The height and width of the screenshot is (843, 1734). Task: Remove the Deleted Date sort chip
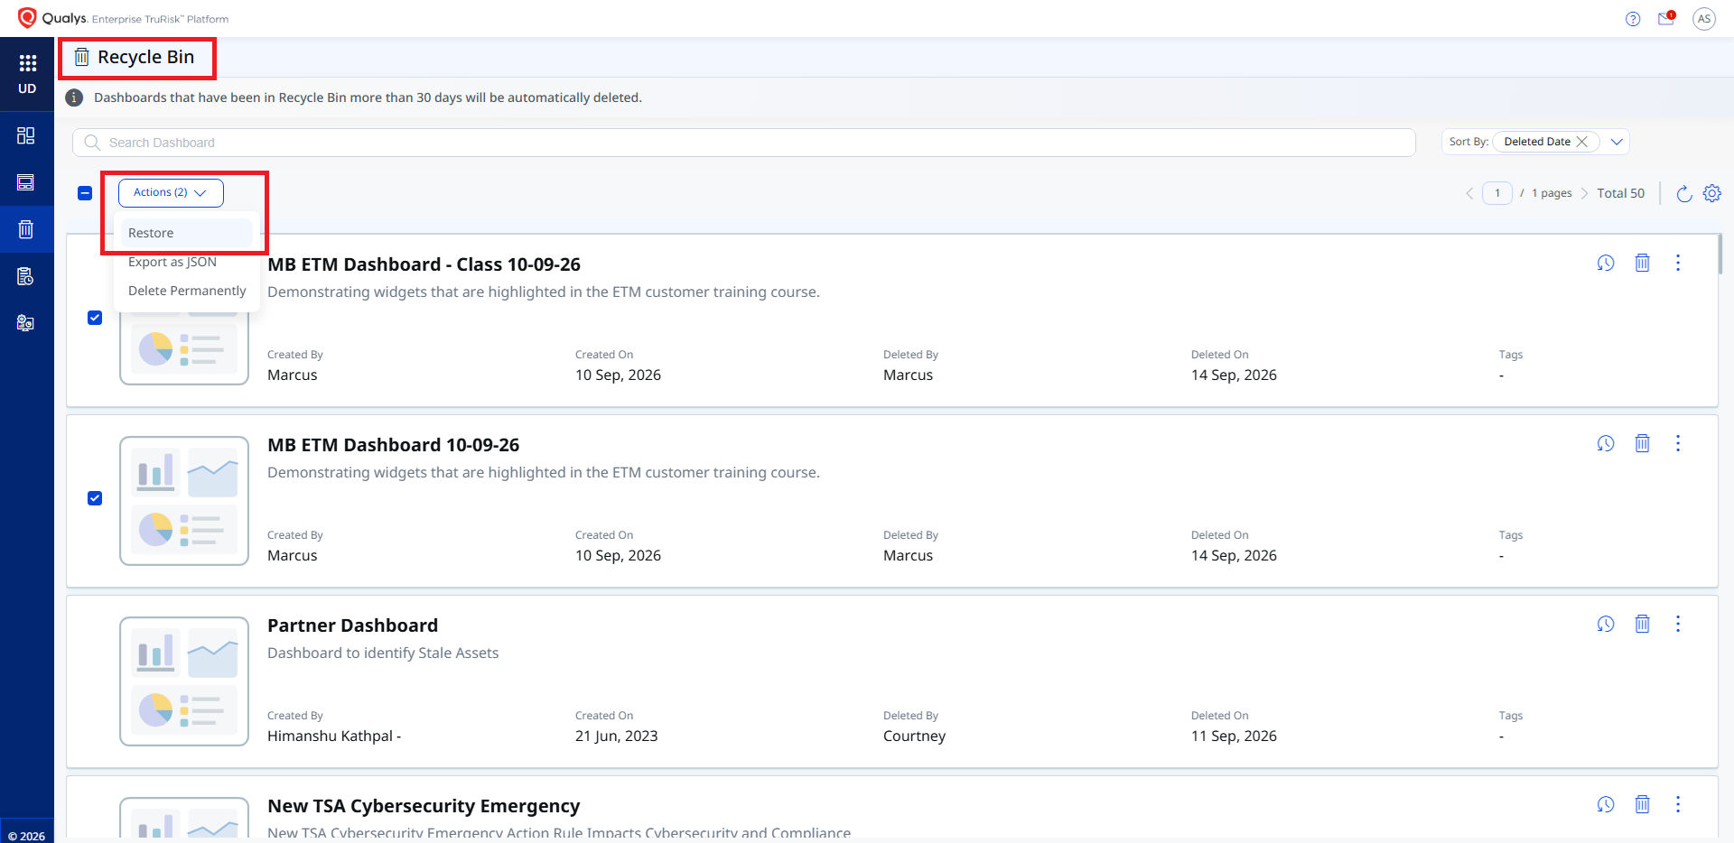tap(1582, 142)
